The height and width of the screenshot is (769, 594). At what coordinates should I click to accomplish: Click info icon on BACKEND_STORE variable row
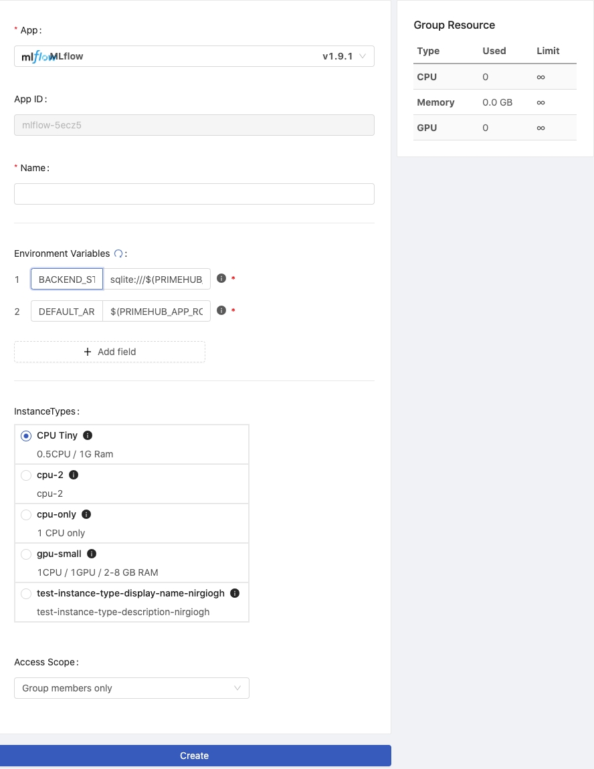pyautogui.click(x=221, y=279)
